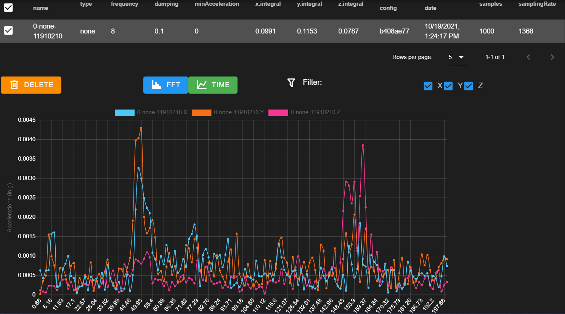Viewport: 565px width, 314px height.
Task: Go to the previous table page
Action: pos(528,57)
